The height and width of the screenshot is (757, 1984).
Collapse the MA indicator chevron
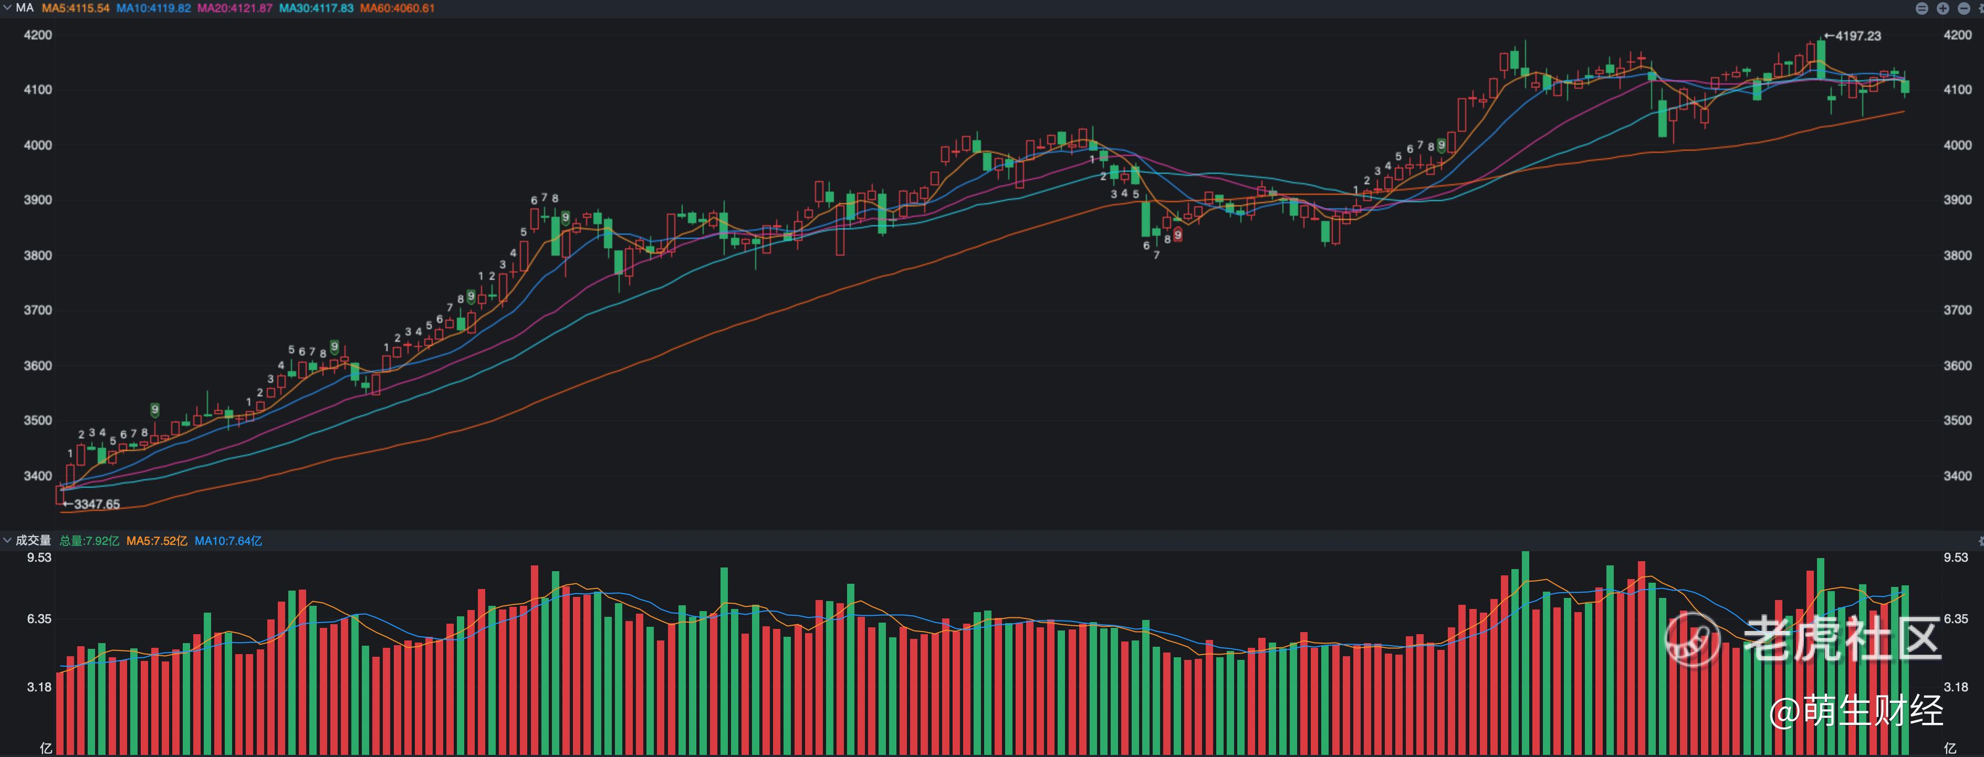[8, 8]
